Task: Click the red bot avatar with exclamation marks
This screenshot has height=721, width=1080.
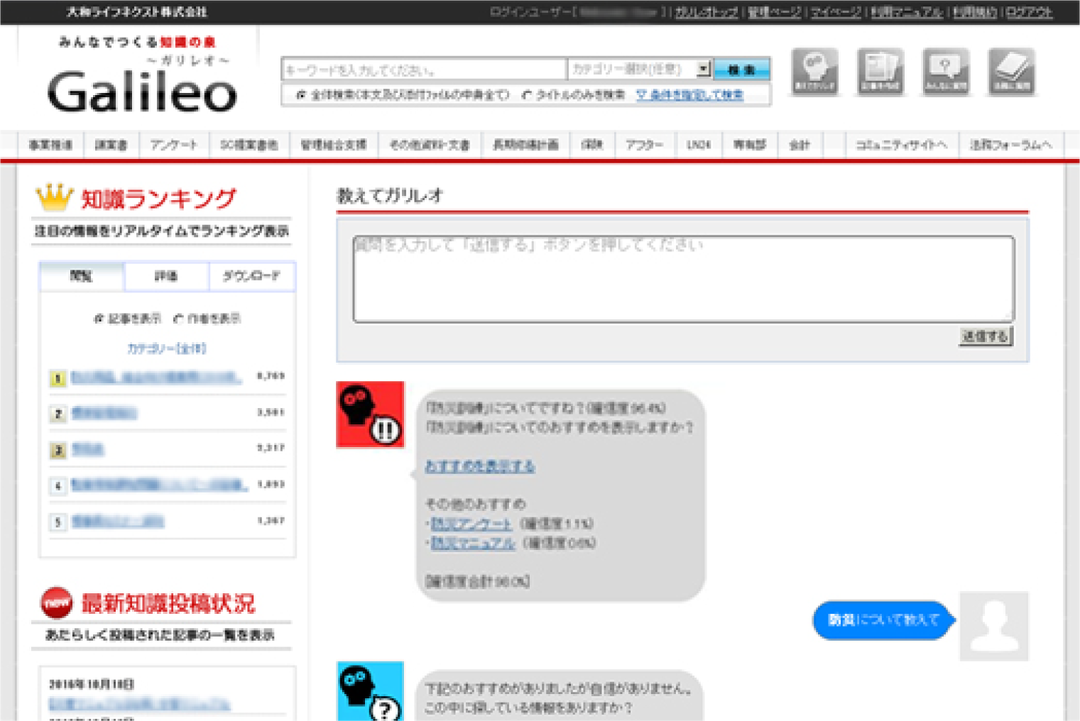Action: (x=370, y=415)
